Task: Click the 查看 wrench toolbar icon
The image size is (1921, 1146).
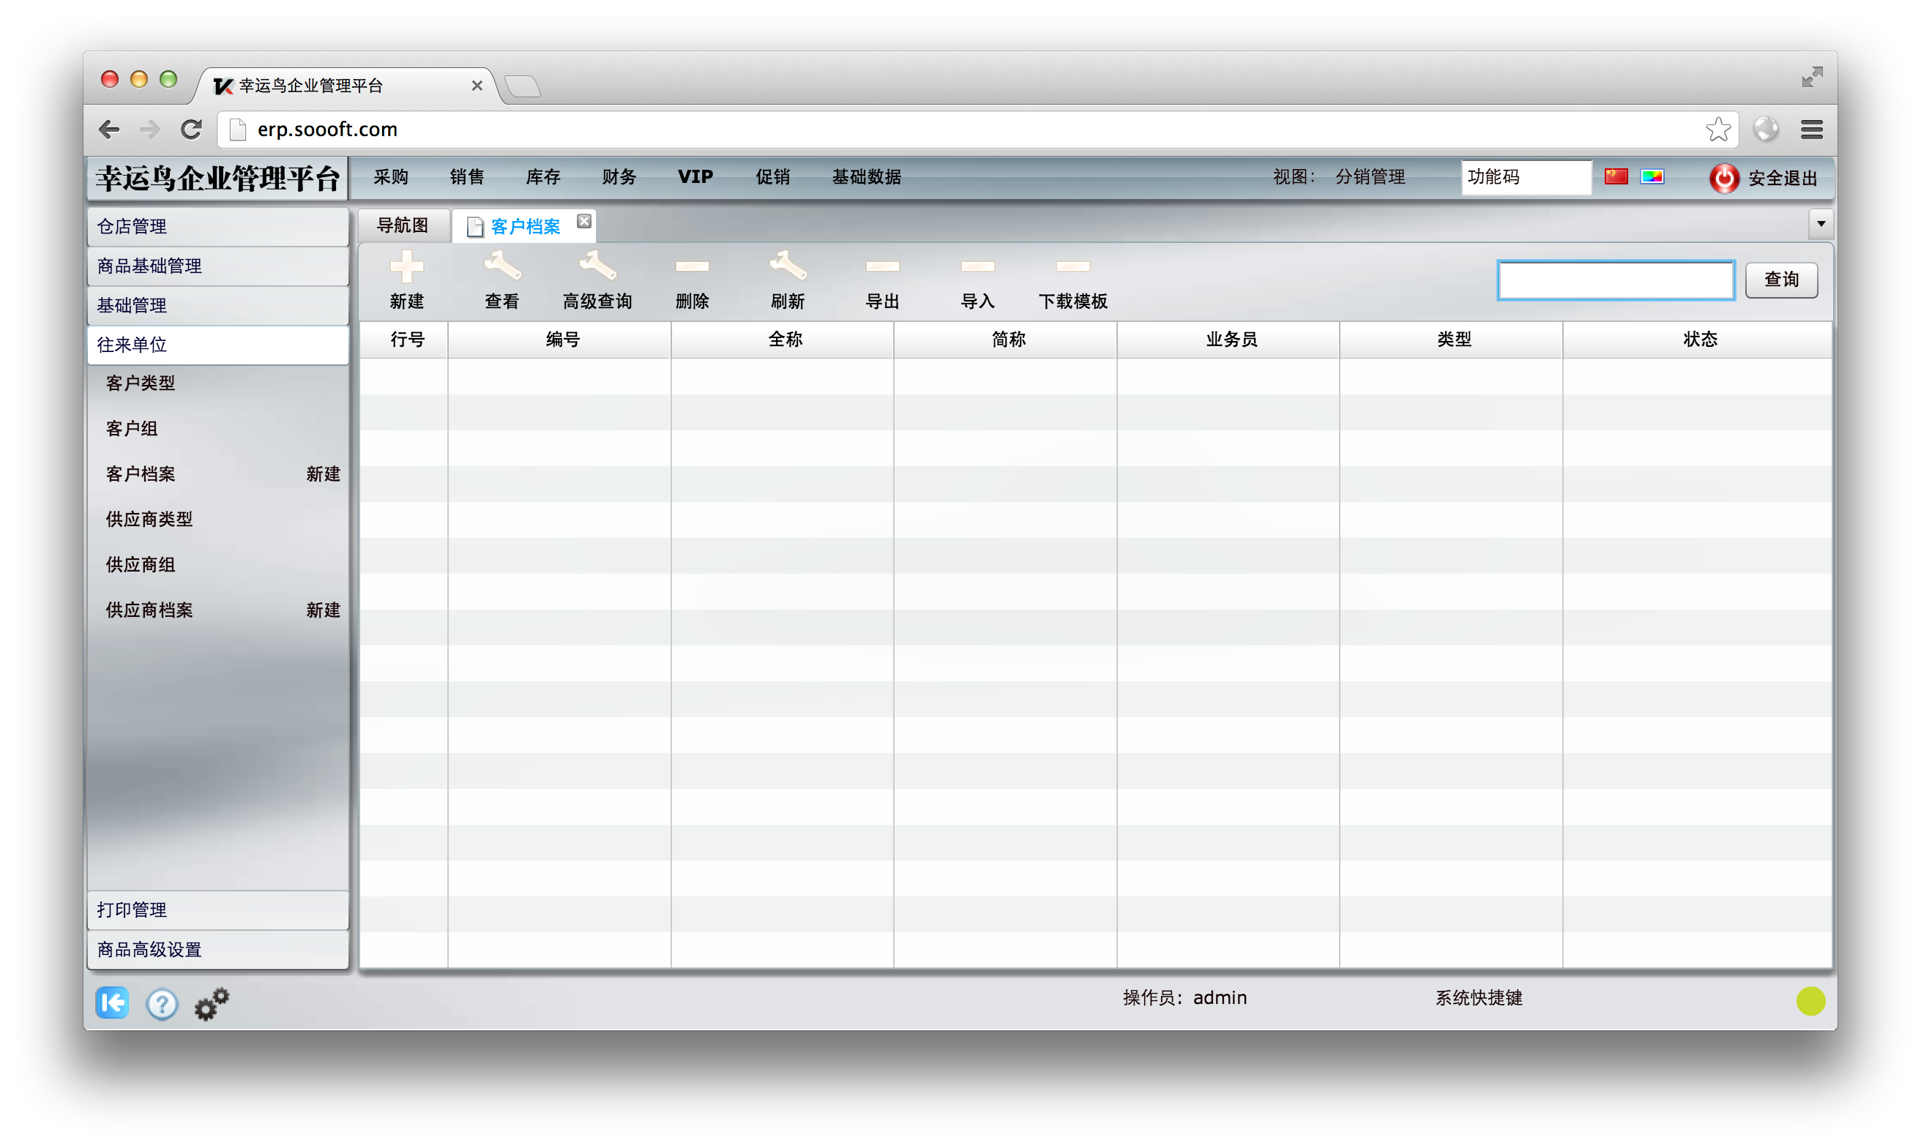Action: click(x=502, y=266)
